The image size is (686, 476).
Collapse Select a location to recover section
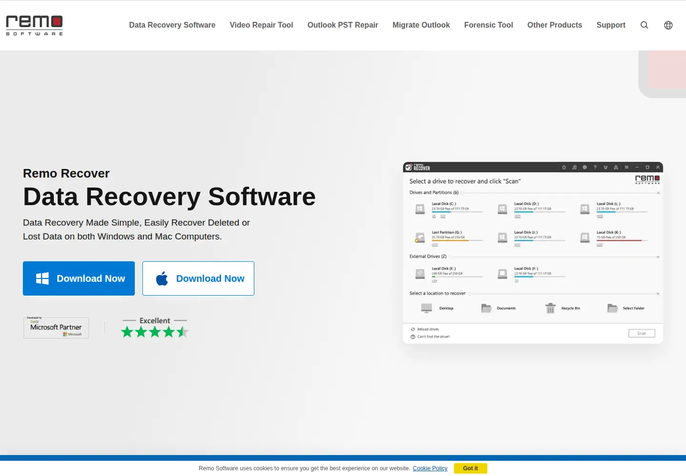(x=658, y=294)
